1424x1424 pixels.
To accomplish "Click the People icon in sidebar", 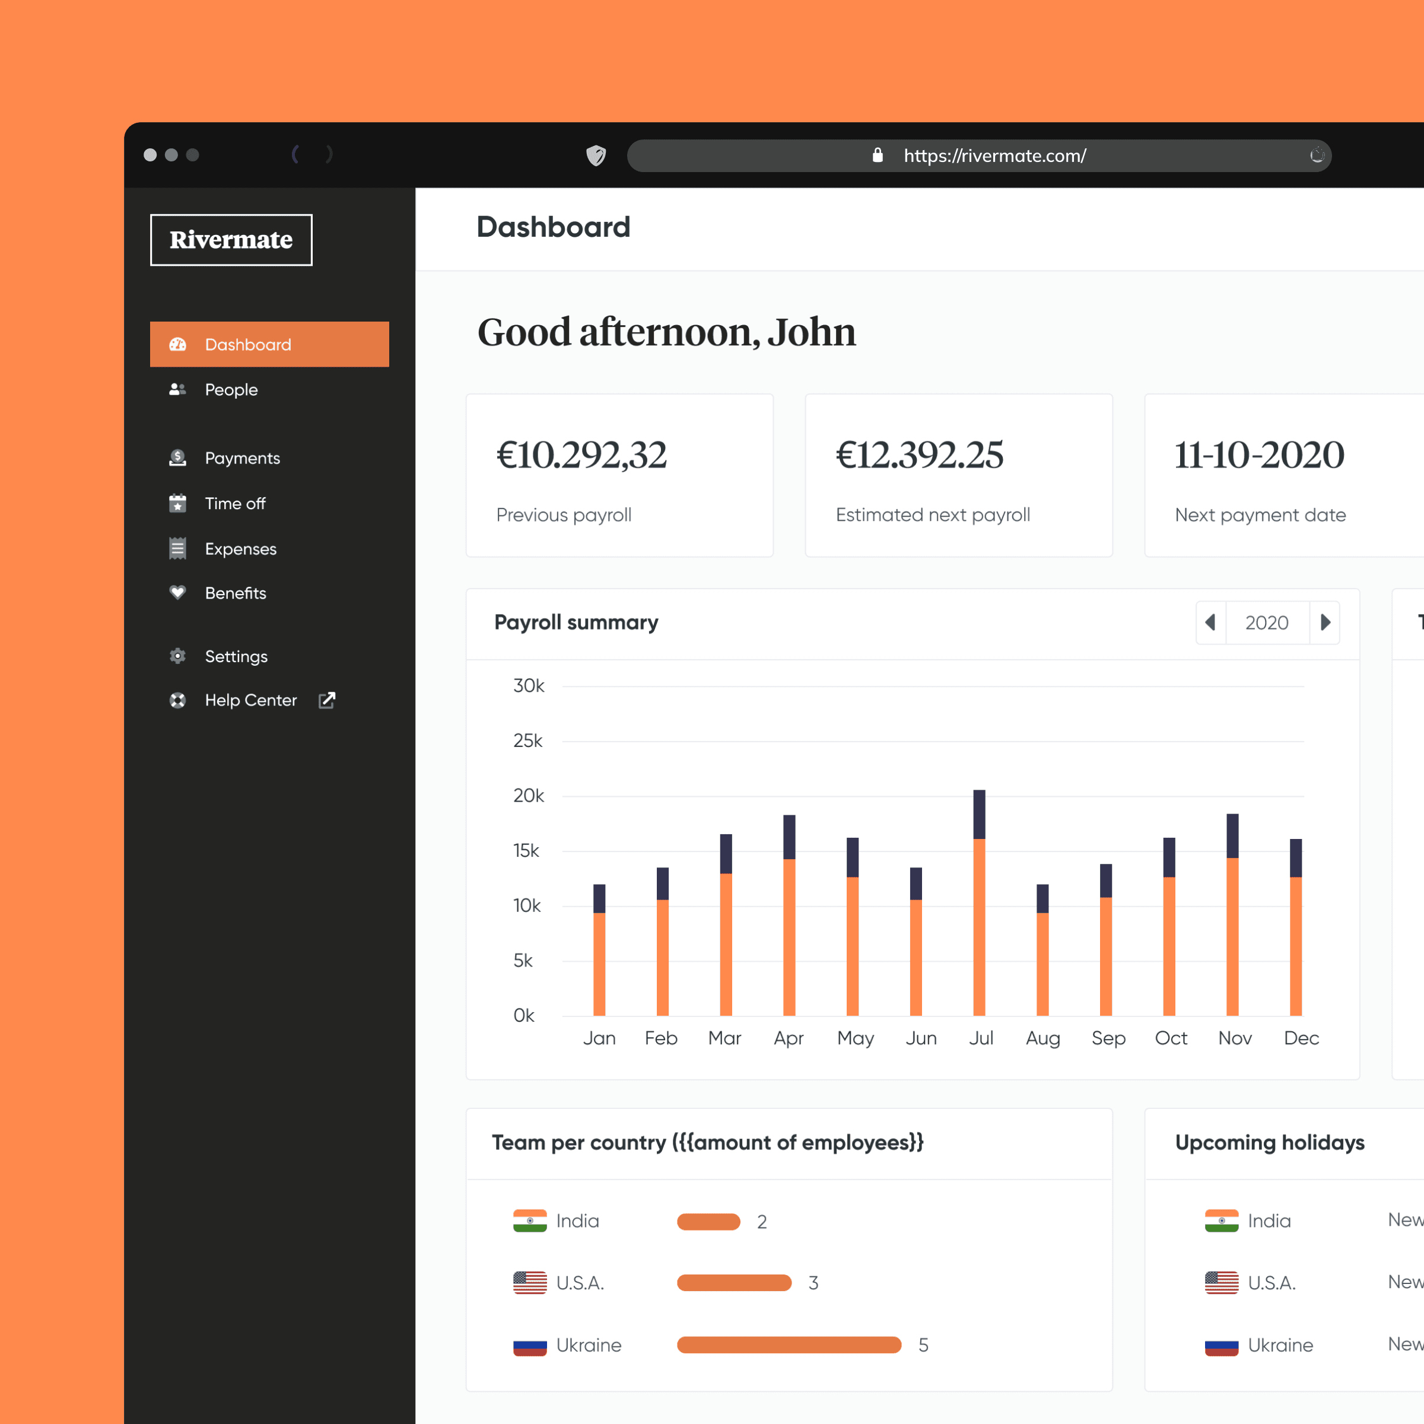I will (177, 389).
